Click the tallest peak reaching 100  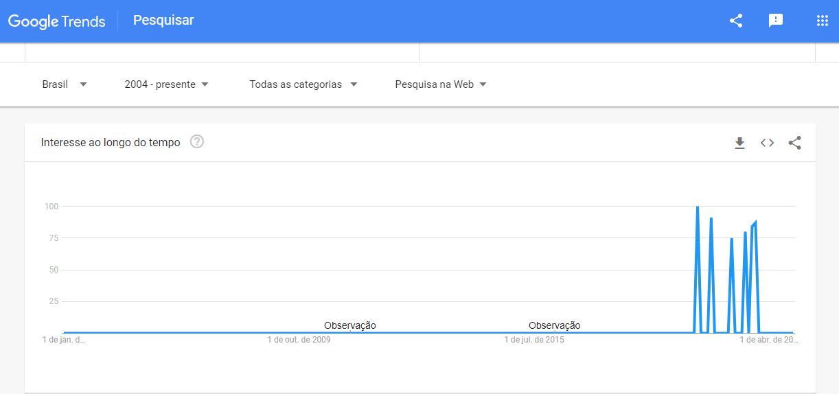coord(698,207)
